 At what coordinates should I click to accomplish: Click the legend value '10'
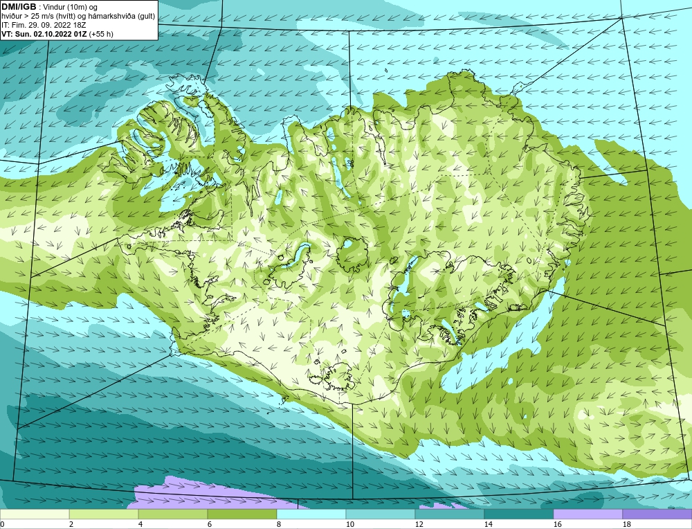click(x=349, y=524)
